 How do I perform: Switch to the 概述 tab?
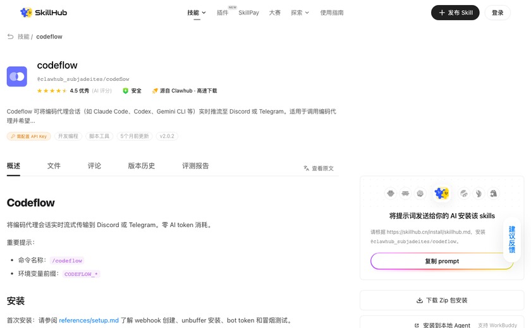pos(13,166)
